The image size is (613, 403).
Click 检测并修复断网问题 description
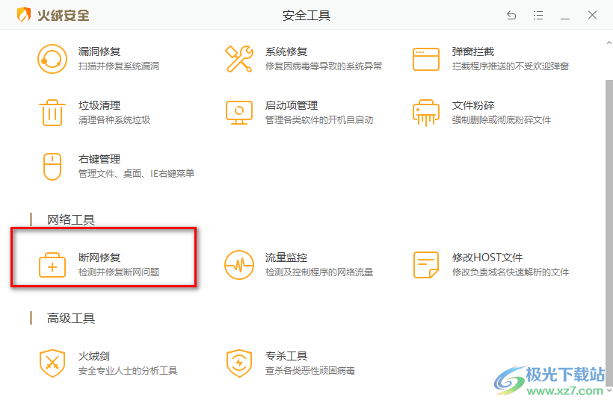(x=119, y=272)
